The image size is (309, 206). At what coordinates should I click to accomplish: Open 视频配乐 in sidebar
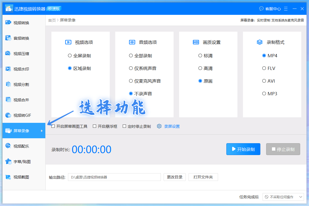(24, 146)
